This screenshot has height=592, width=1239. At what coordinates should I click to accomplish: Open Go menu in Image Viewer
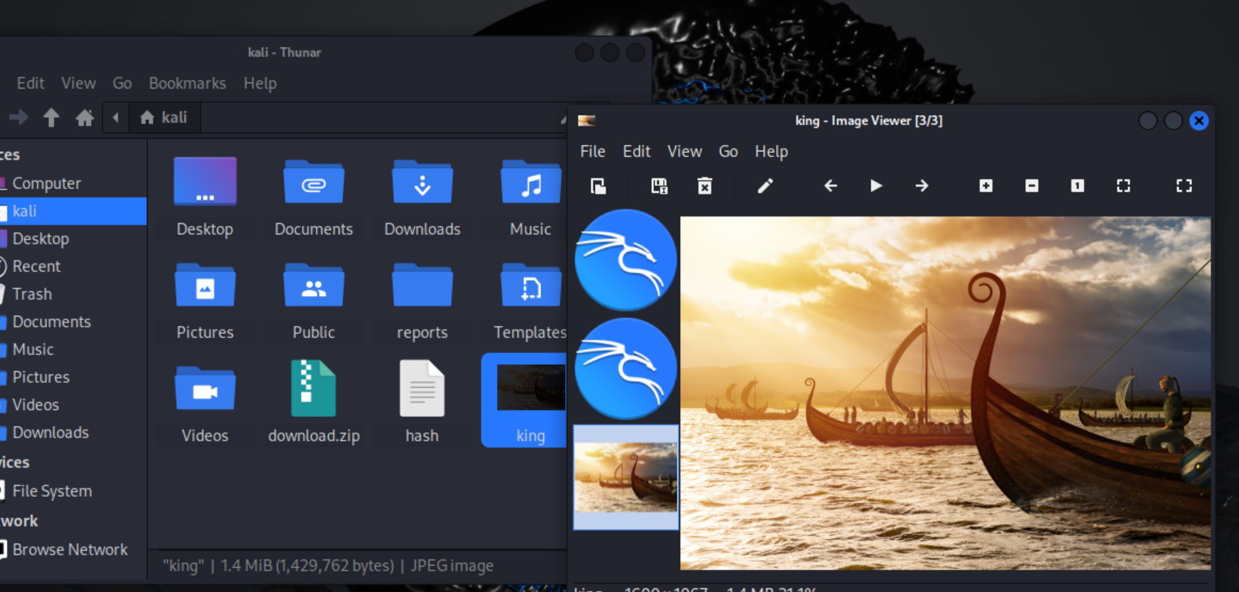point(728,151)
